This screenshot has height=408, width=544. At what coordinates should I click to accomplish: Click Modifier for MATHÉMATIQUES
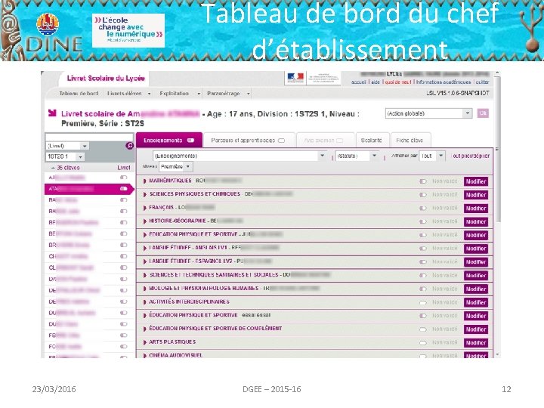pos(476,181)
